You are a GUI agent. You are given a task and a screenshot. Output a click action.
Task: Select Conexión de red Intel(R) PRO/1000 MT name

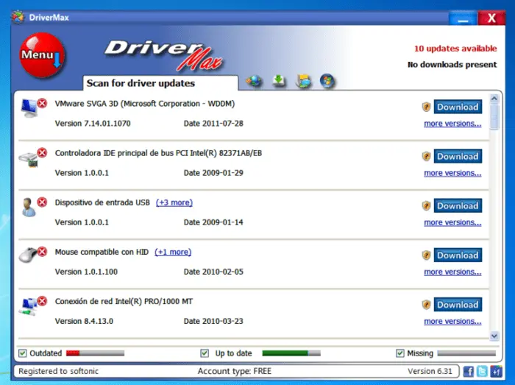(124, 302)
